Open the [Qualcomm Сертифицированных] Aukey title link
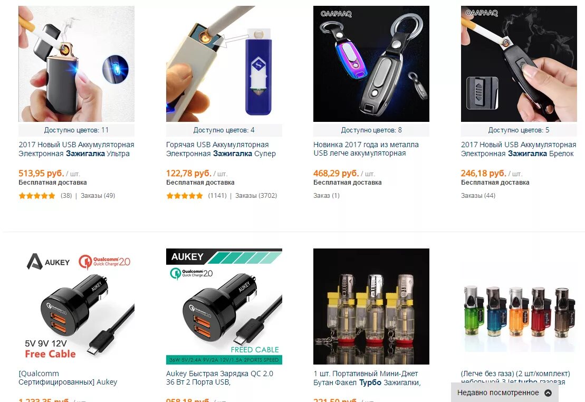The image size is (585, 402). 68,378
